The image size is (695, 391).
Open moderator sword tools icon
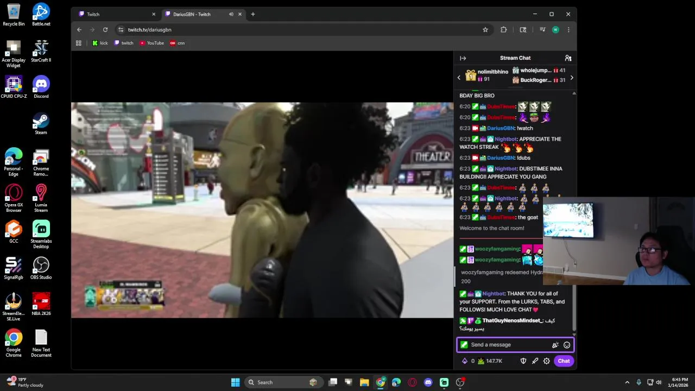click(x=535, y=361)
